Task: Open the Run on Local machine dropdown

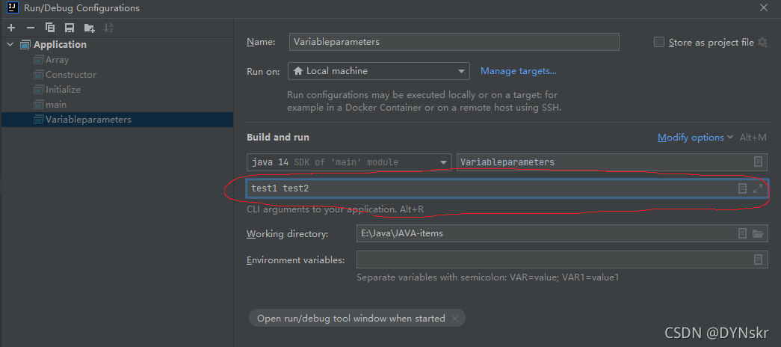Action: (379, 71)
